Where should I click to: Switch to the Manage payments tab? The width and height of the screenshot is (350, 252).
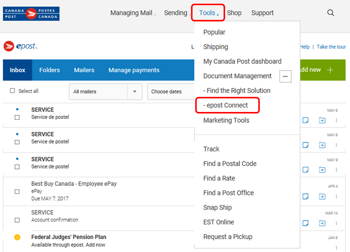coord(134,70)
